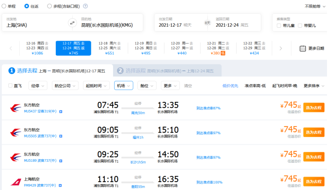Choose the 09:25 flight as outbound
The image size is (328, 190).
314,157
